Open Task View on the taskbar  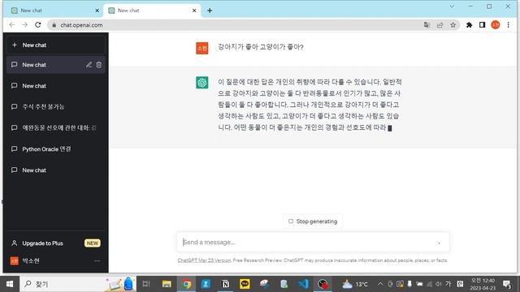[146, 284]
